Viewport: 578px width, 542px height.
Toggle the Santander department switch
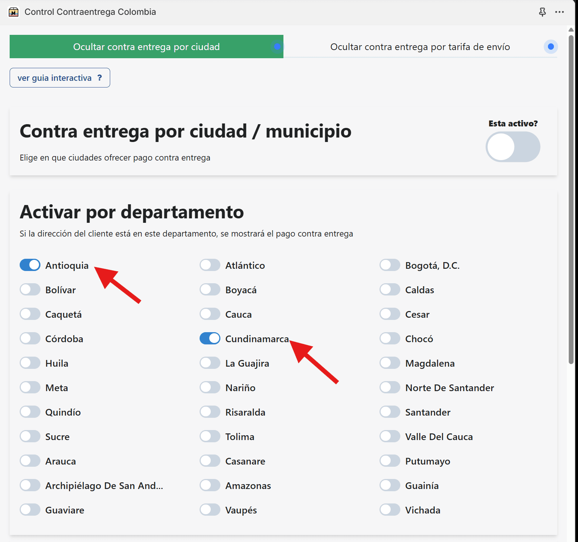tap(390, 412)
